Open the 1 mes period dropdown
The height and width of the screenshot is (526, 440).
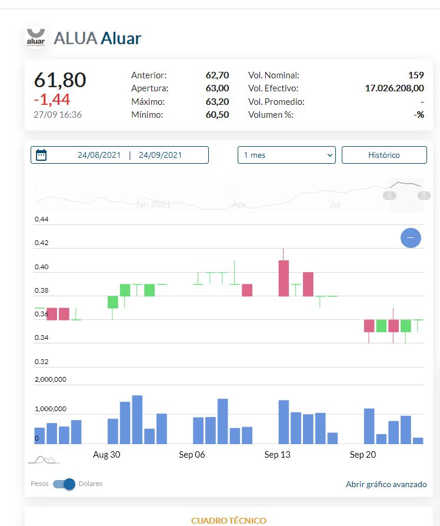point(286,155)
